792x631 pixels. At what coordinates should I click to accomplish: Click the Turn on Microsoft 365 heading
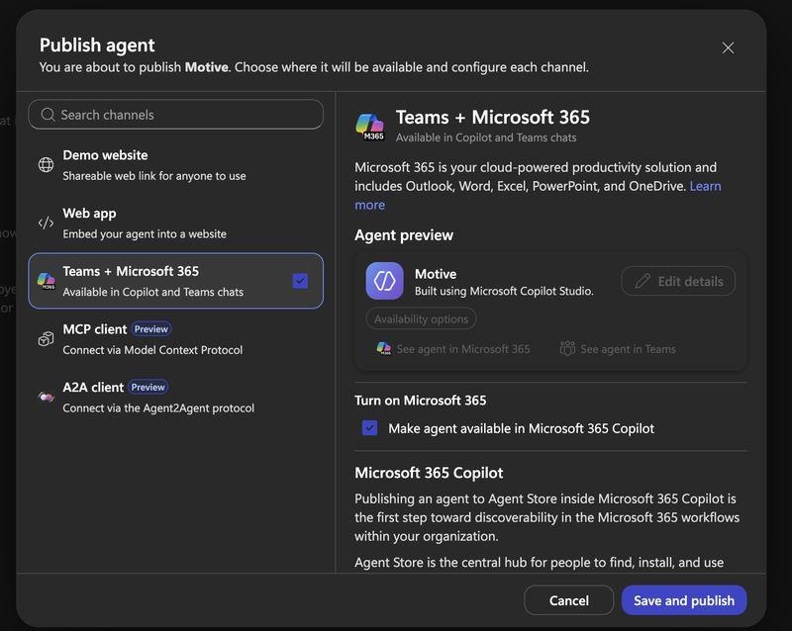click(x=420, y=401)
